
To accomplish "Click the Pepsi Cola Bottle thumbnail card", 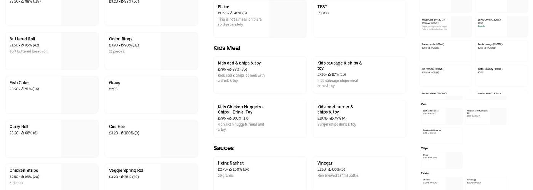I will pos(445,26).
